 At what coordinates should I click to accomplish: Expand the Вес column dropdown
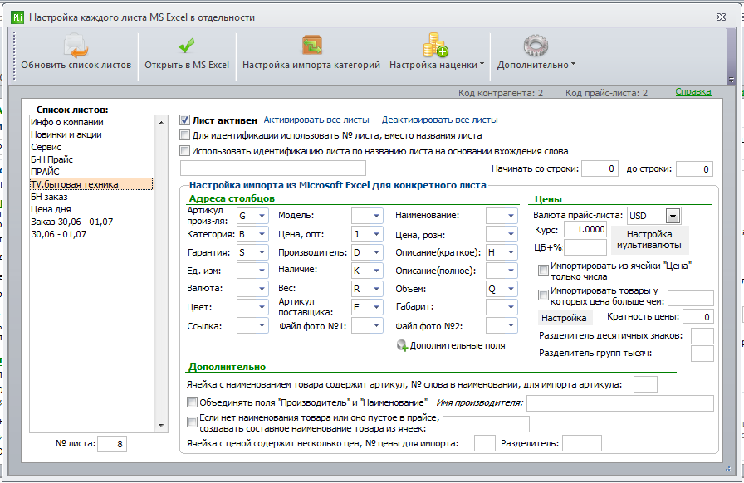(377, 289)
